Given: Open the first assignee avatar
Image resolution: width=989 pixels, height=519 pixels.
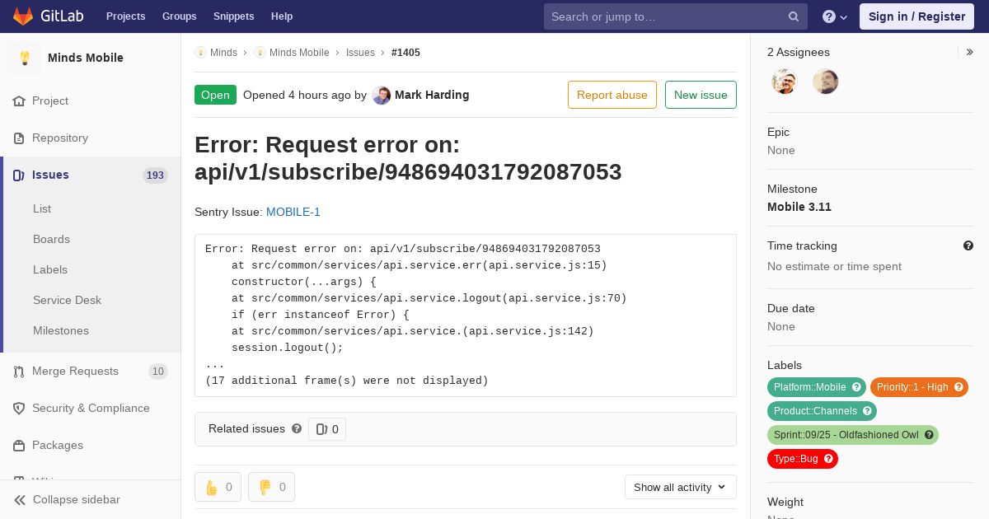Looking at the screenshot, I should (785, 82).
